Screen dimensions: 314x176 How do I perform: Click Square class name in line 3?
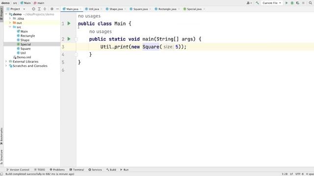(151, 47)
